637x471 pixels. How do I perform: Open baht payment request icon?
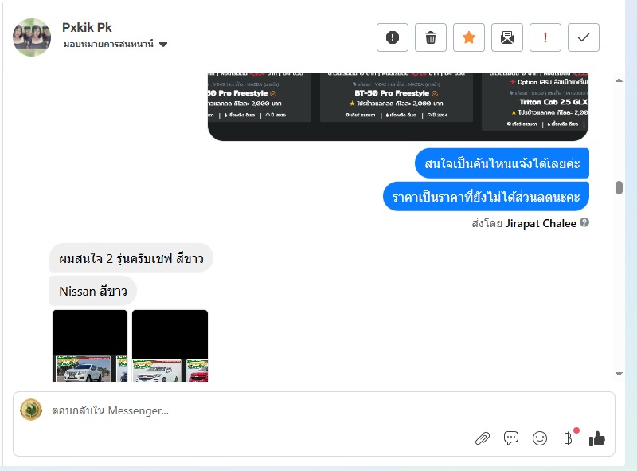coord(568,438)
